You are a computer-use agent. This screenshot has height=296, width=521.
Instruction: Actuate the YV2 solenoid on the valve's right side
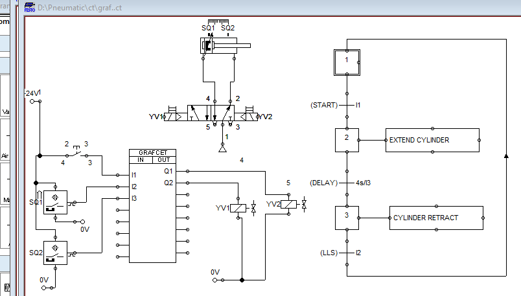248,117
